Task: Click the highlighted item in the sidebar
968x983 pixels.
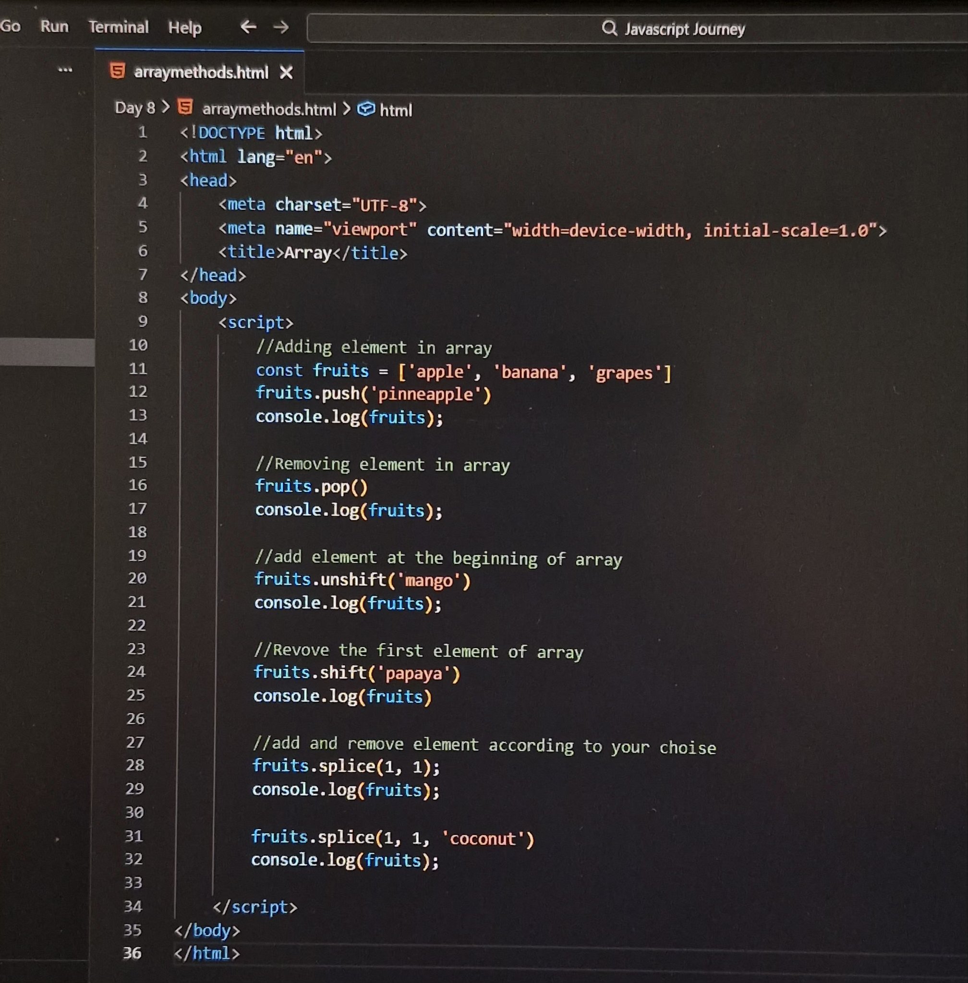Action: [x=47, y=352]
